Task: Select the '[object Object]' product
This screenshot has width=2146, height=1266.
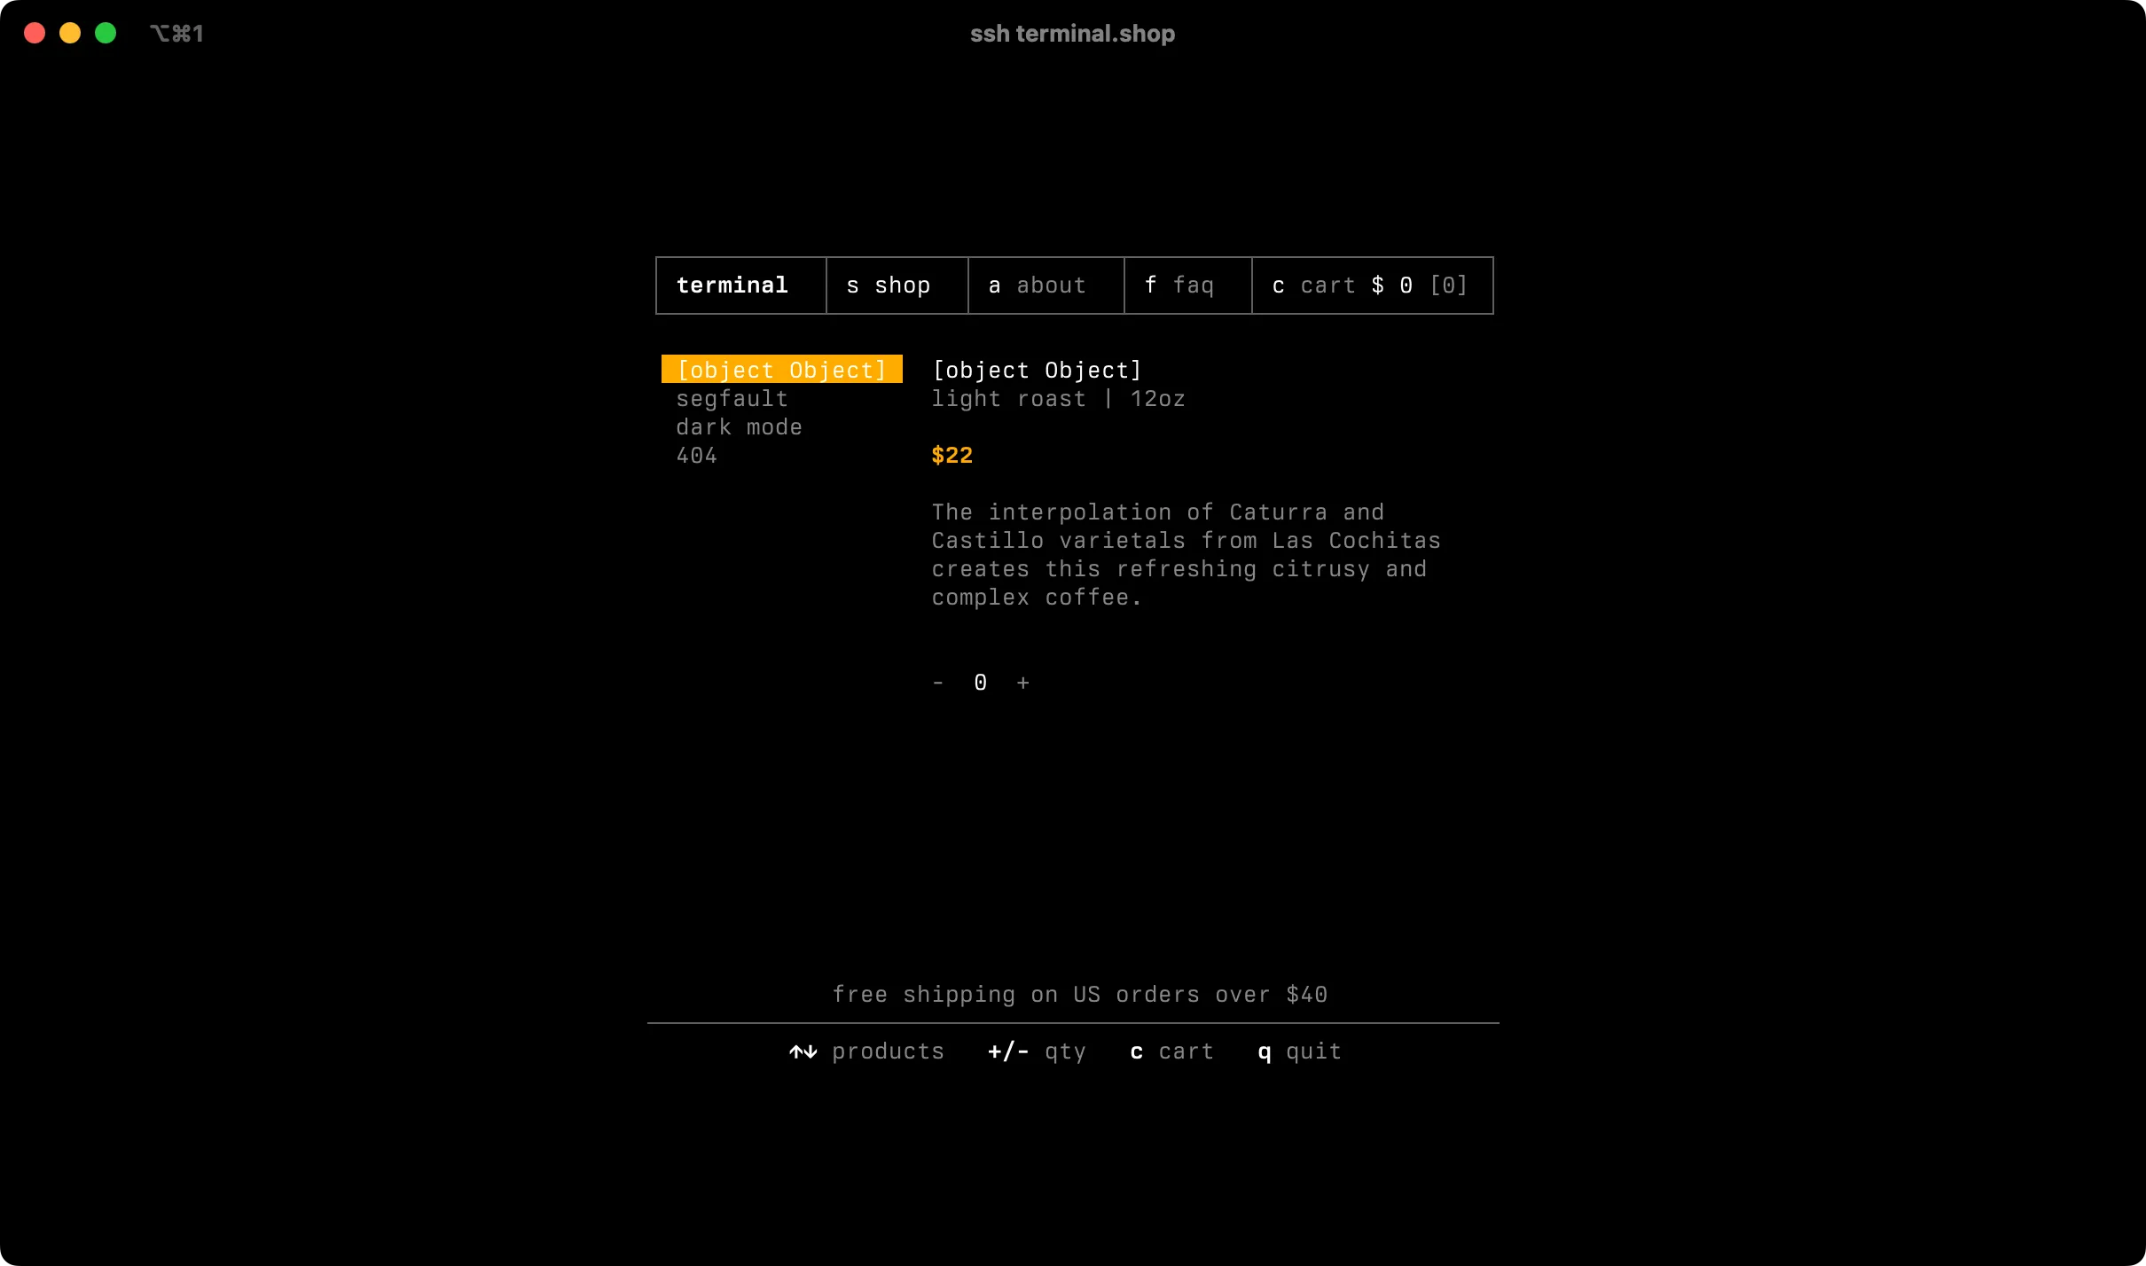Action: pyautogui.click(x=780, y=369)
